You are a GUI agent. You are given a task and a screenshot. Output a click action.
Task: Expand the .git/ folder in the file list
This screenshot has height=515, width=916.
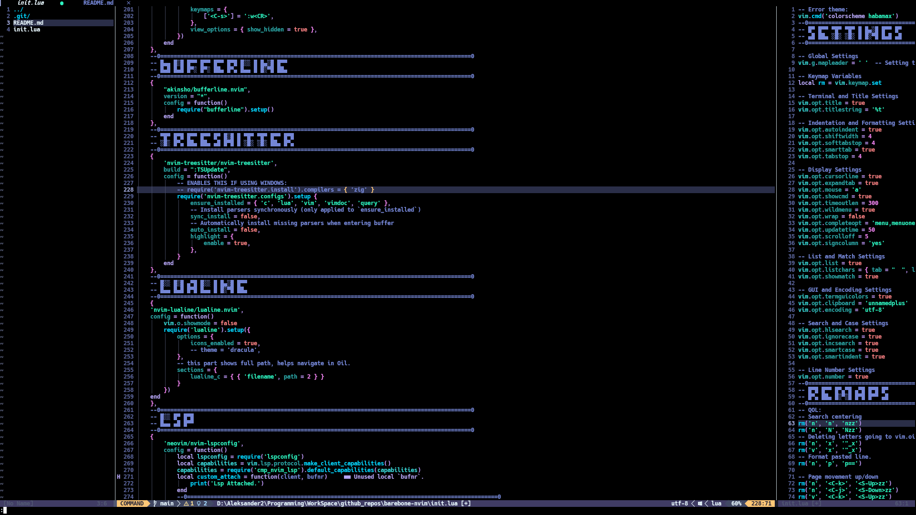tap(21, 16)
